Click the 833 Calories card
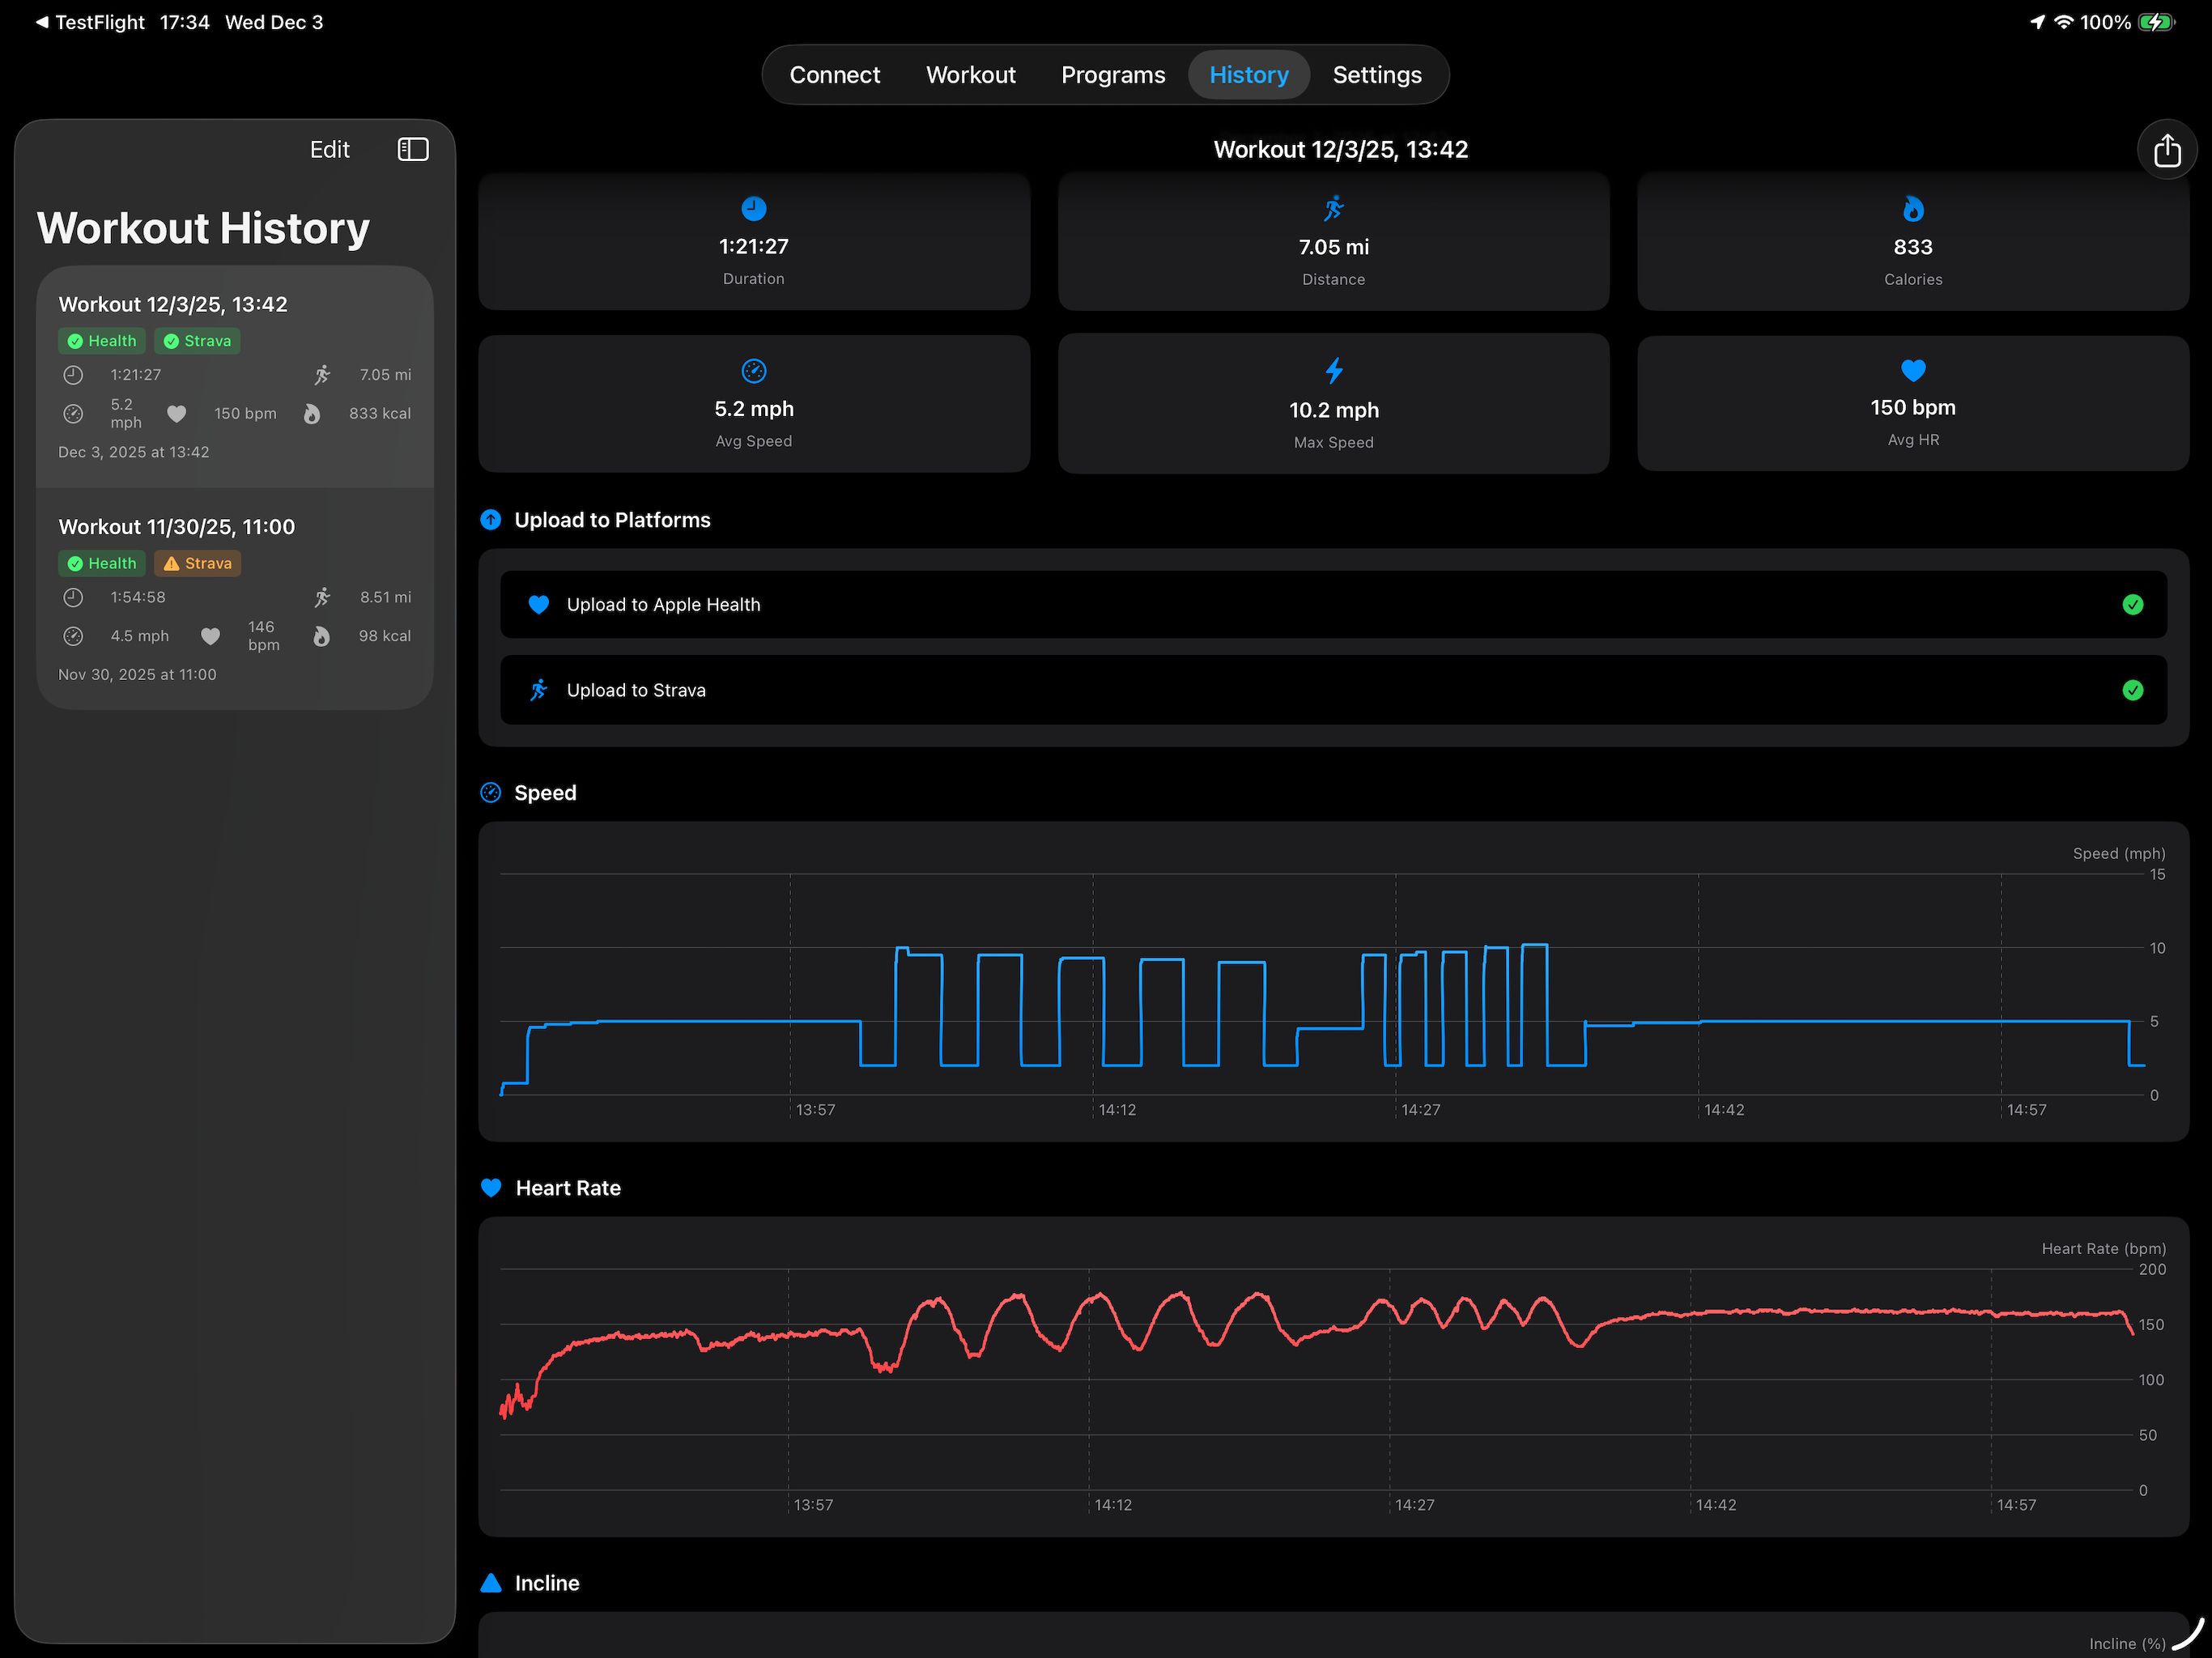This screenshot has height=1658, width=2212. tap(1912, 241)
